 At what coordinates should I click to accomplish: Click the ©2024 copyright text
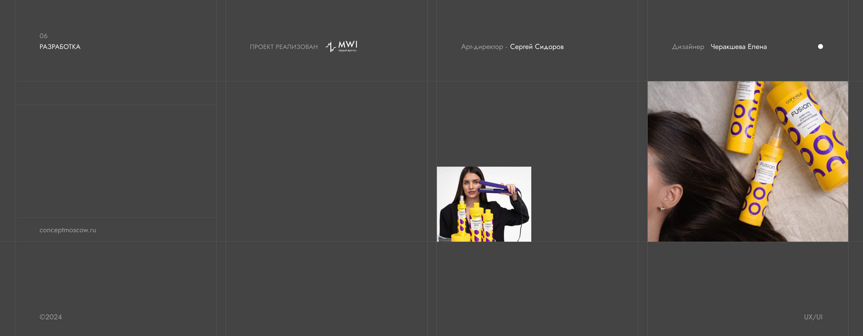point(51,317)
